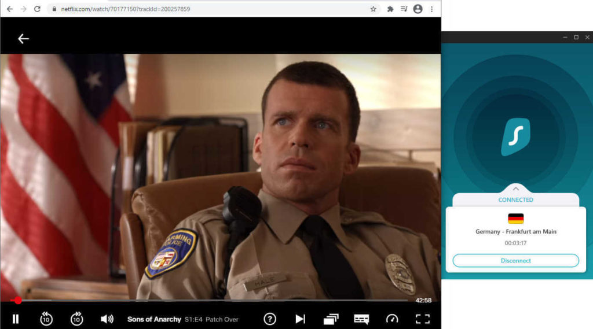Mute the Netflix player volume
This screenshot has height=329, width=593.
[x=107, y=319]
